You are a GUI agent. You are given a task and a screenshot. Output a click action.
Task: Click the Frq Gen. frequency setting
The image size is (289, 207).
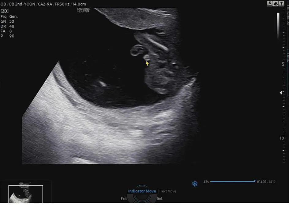9,16
